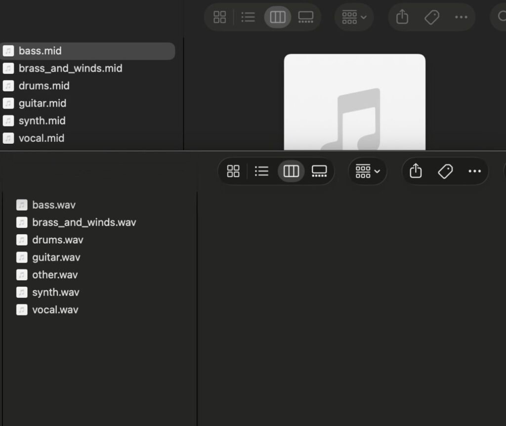Open group-by dropdown in upper Finder window
Screen dimensions: 506x426
[354, 17]
